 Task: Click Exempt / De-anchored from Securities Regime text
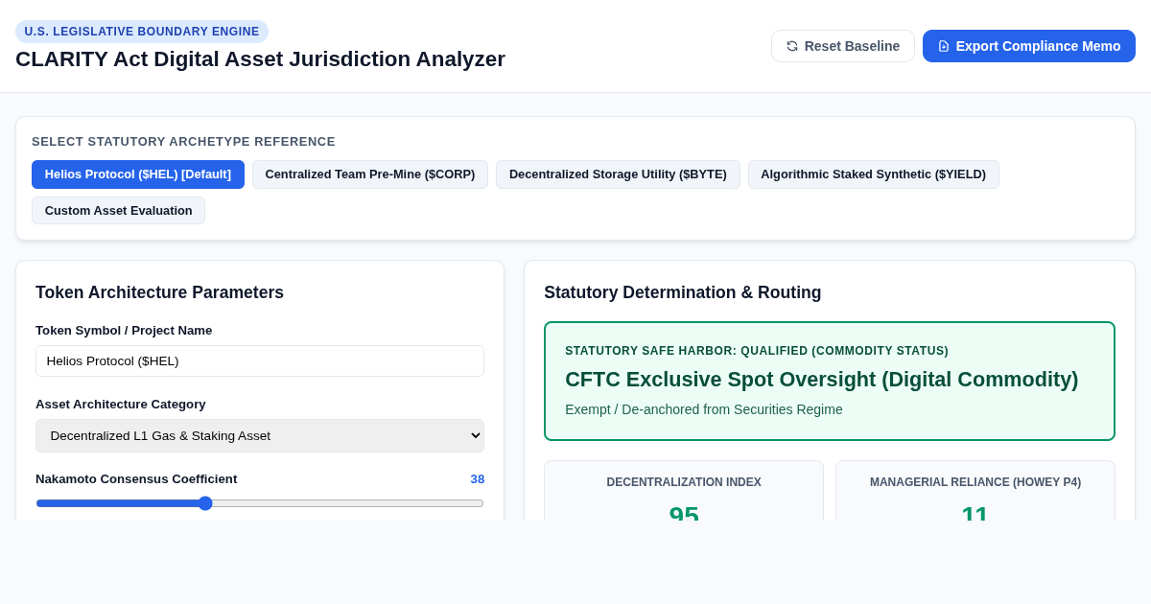click(704, 409)
